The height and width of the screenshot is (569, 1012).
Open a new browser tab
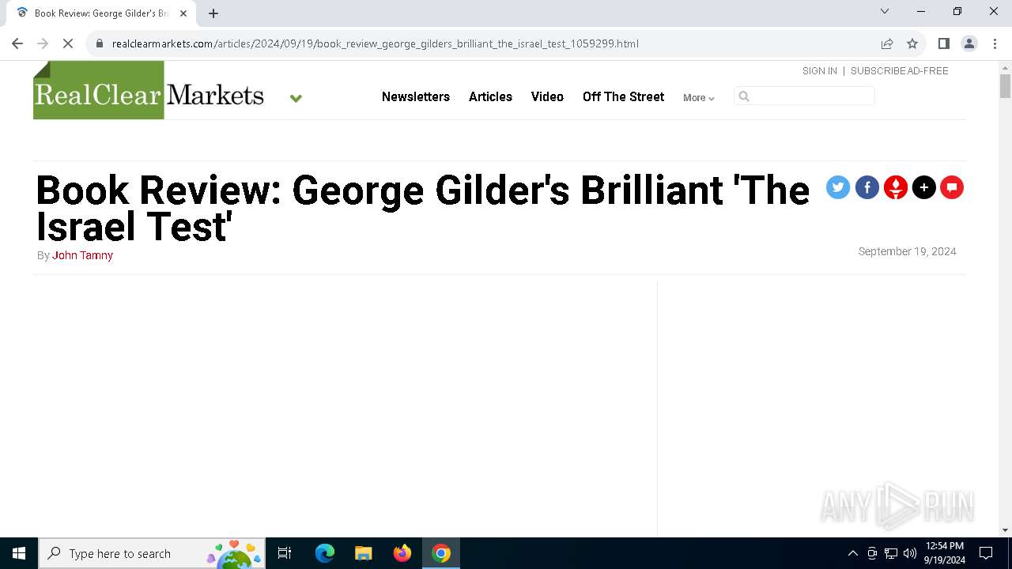[x=213, y=13]
